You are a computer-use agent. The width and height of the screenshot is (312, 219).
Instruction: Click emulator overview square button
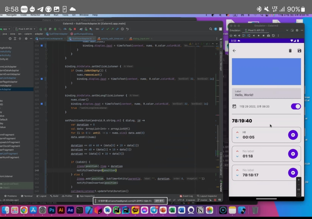coord(263,35)
